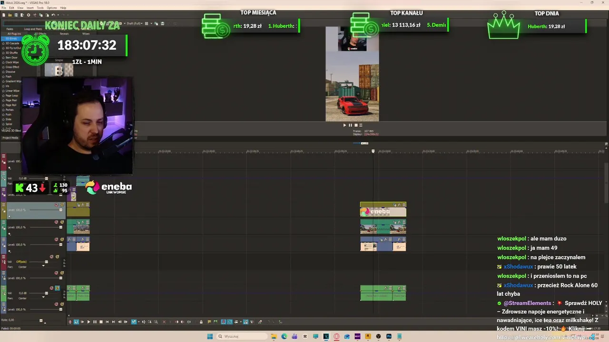
Task: Save preview snapshot to file icon
Action: pos(162,23)
